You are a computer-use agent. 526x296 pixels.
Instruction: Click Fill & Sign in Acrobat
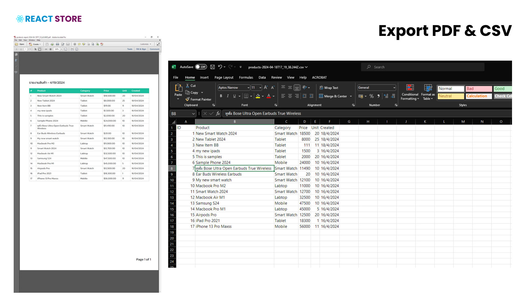pyautogui.click(x=141, y=49)
